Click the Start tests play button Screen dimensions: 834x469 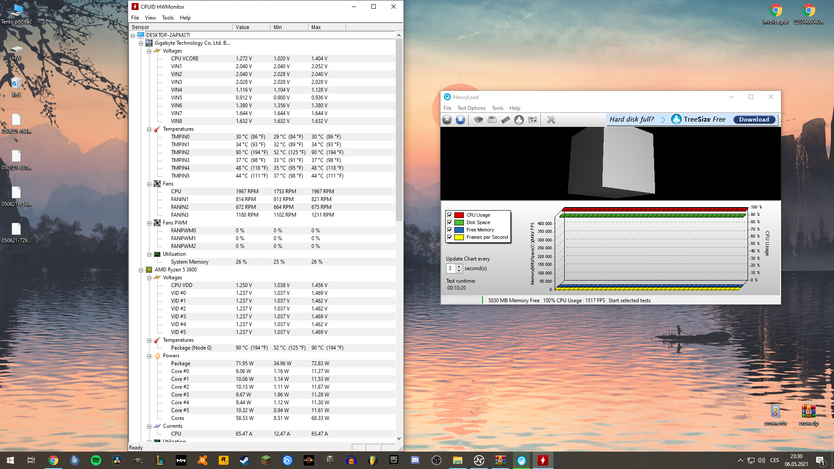(x=447, y=120)
